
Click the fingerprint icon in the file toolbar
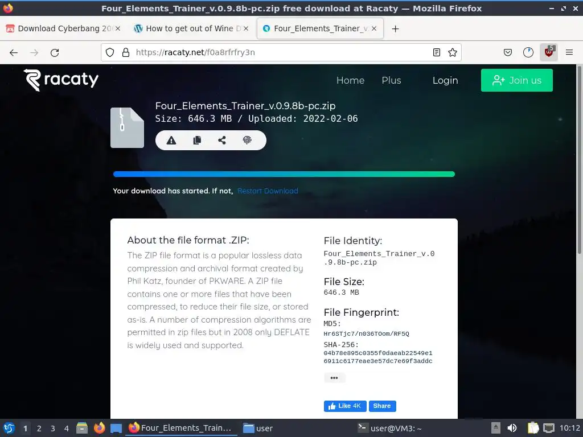(x=247, y=140)
